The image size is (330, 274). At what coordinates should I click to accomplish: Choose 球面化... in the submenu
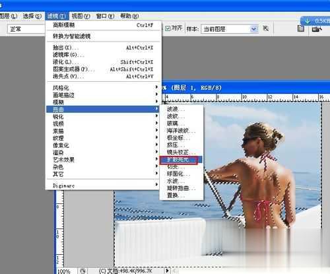point(181,174)
